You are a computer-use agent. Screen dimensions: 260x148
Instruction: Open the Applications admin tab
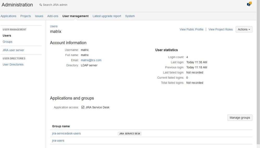[8, 16]
